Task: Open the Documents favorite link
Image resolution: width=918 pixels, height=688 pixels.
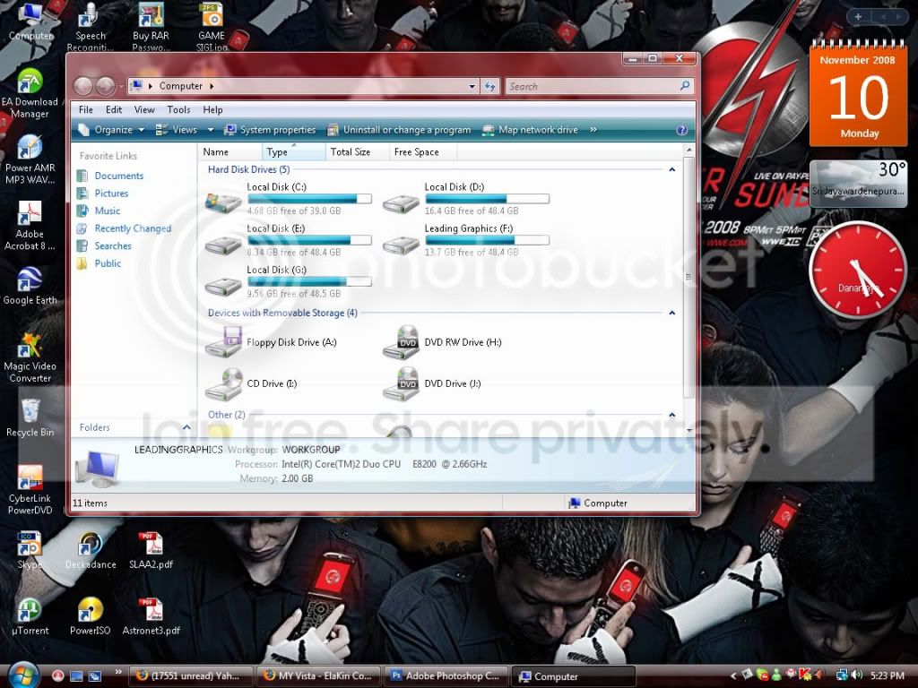Action: (119, 176)
